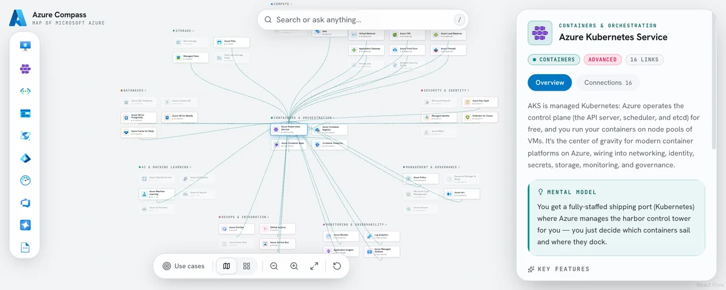Viewport: 726px width, 290px height.
Task: Select the Container Instances node
Action: point(330,145)
